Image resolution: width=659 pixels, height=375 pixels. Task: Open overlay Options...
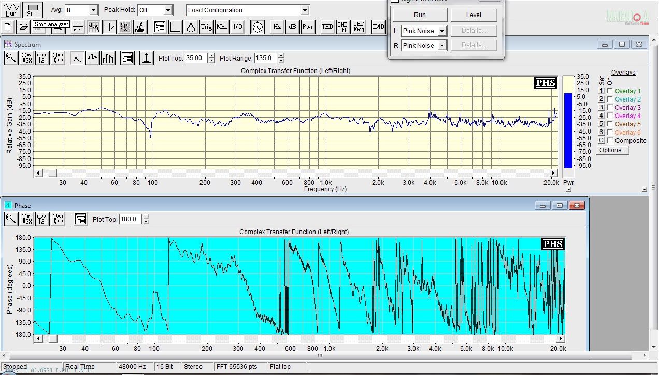click(x=613, y=150)
